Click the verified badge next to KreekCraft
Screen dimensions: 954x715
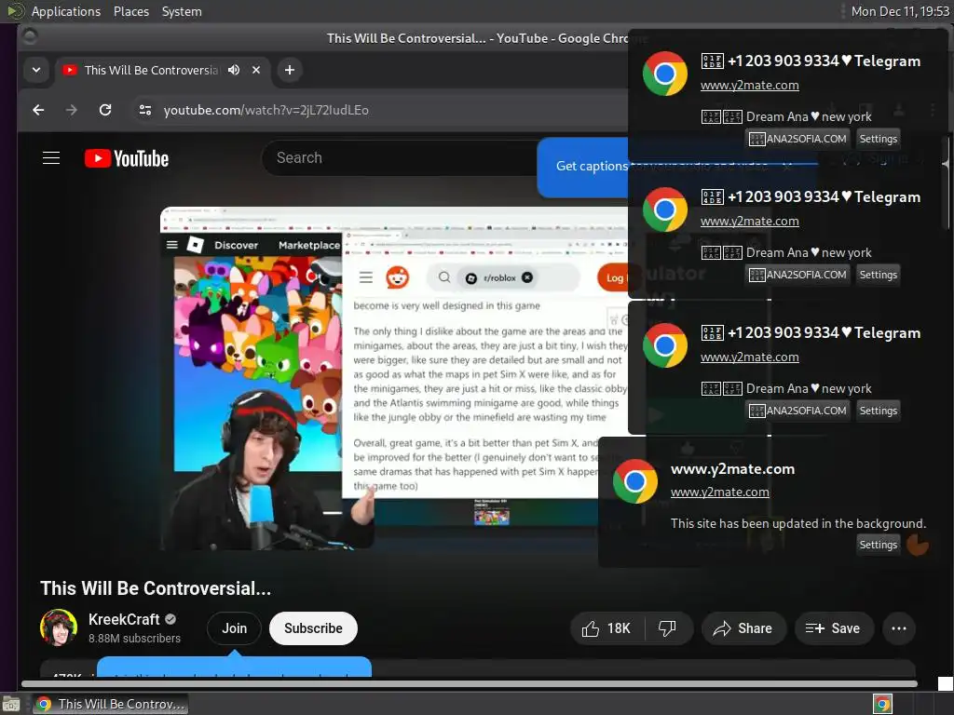click(x=170, y=619)
